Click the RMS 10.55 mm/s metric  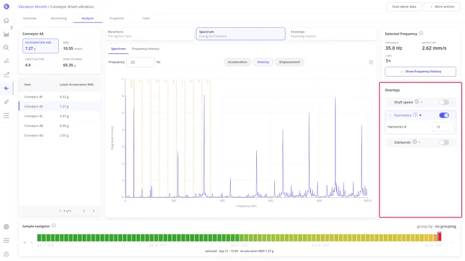(x=73, y=46)
